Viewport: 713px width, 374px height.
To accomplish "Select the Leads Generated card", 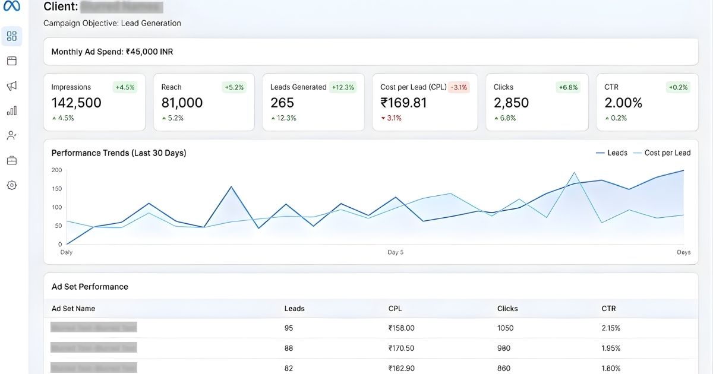I will click(x=314, y=102).
